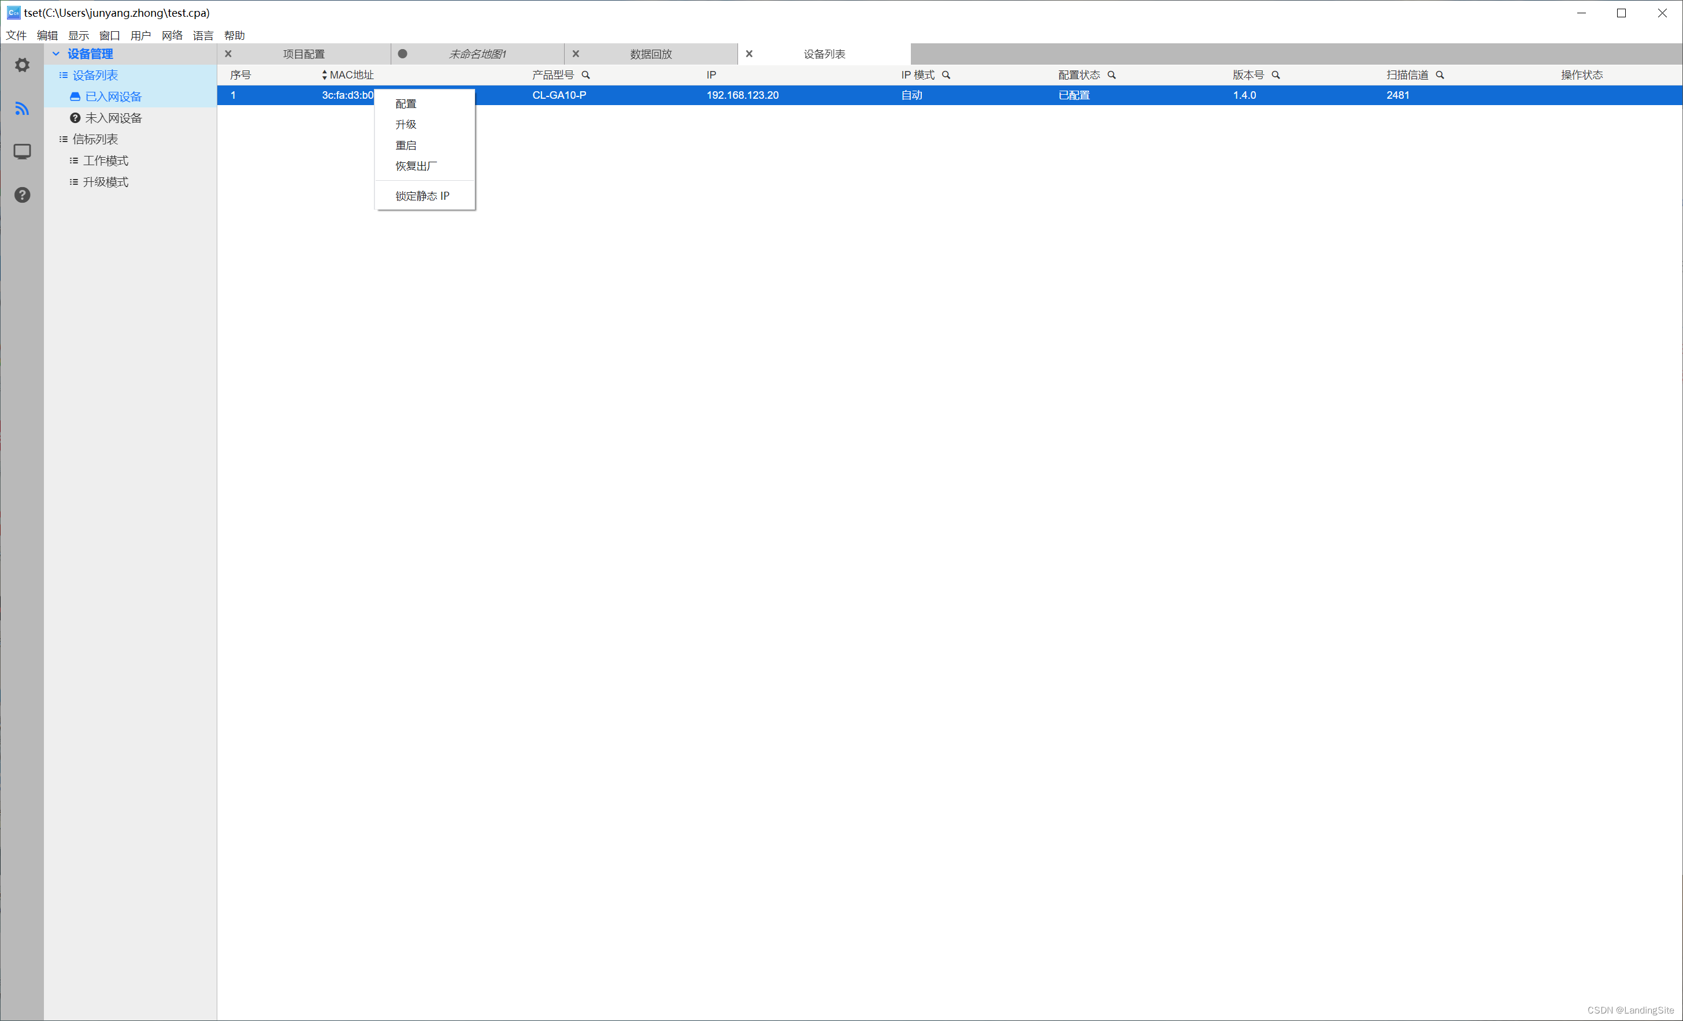Open the 文件 menu
1683x1021 pixels.
pyautogui.click(x=16, y=35)
